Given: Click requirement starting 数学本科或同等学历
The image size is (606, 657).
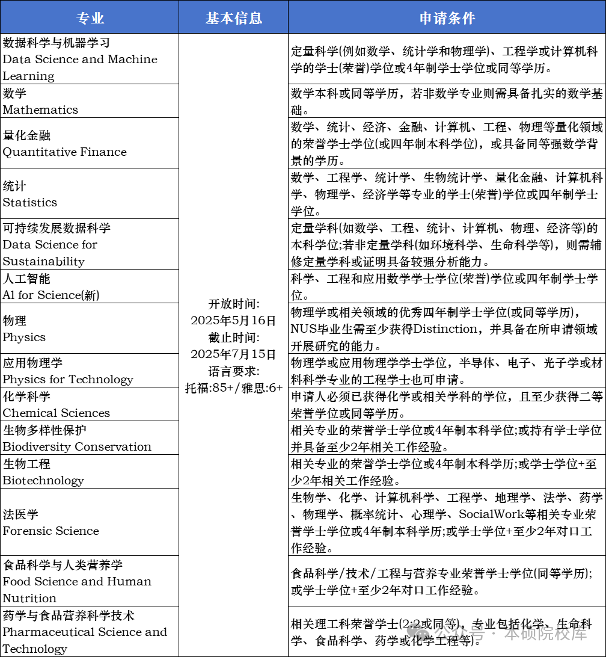Looking at the screenshot, I should coord(447,101).
